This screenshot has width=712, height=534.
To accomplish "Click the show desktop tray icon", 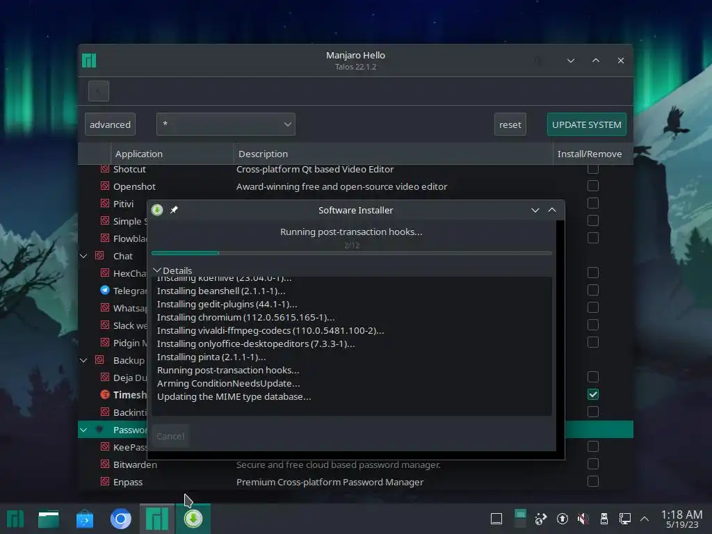I will (496, 519).
